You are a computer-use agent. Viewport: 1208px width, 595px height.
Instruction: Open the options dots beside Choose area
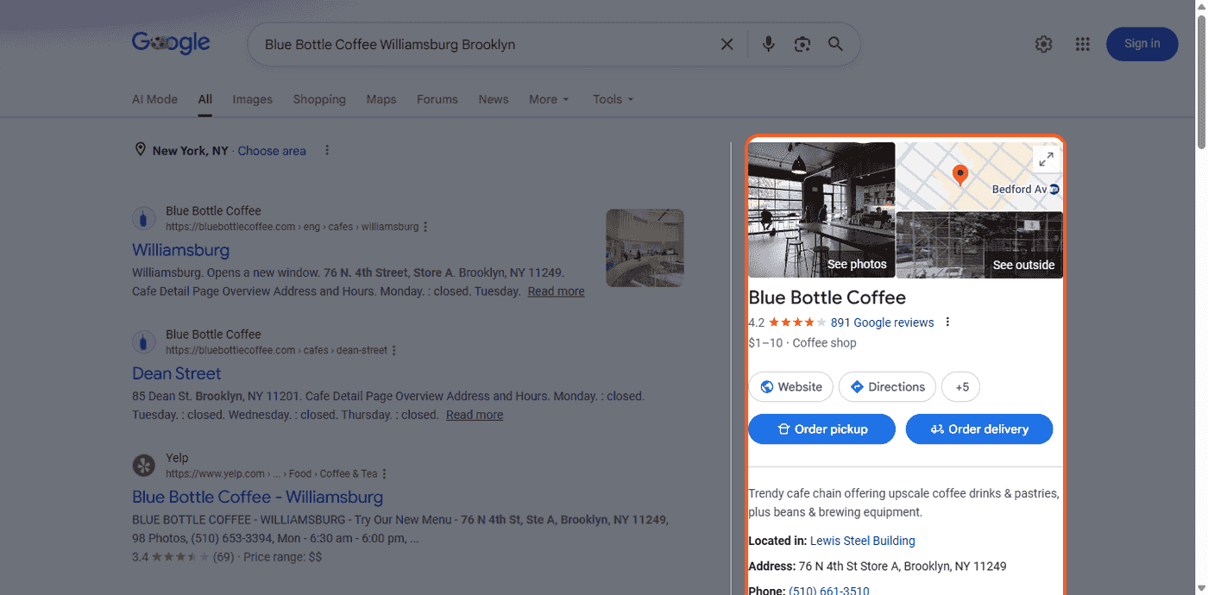[x=327, y=150]
